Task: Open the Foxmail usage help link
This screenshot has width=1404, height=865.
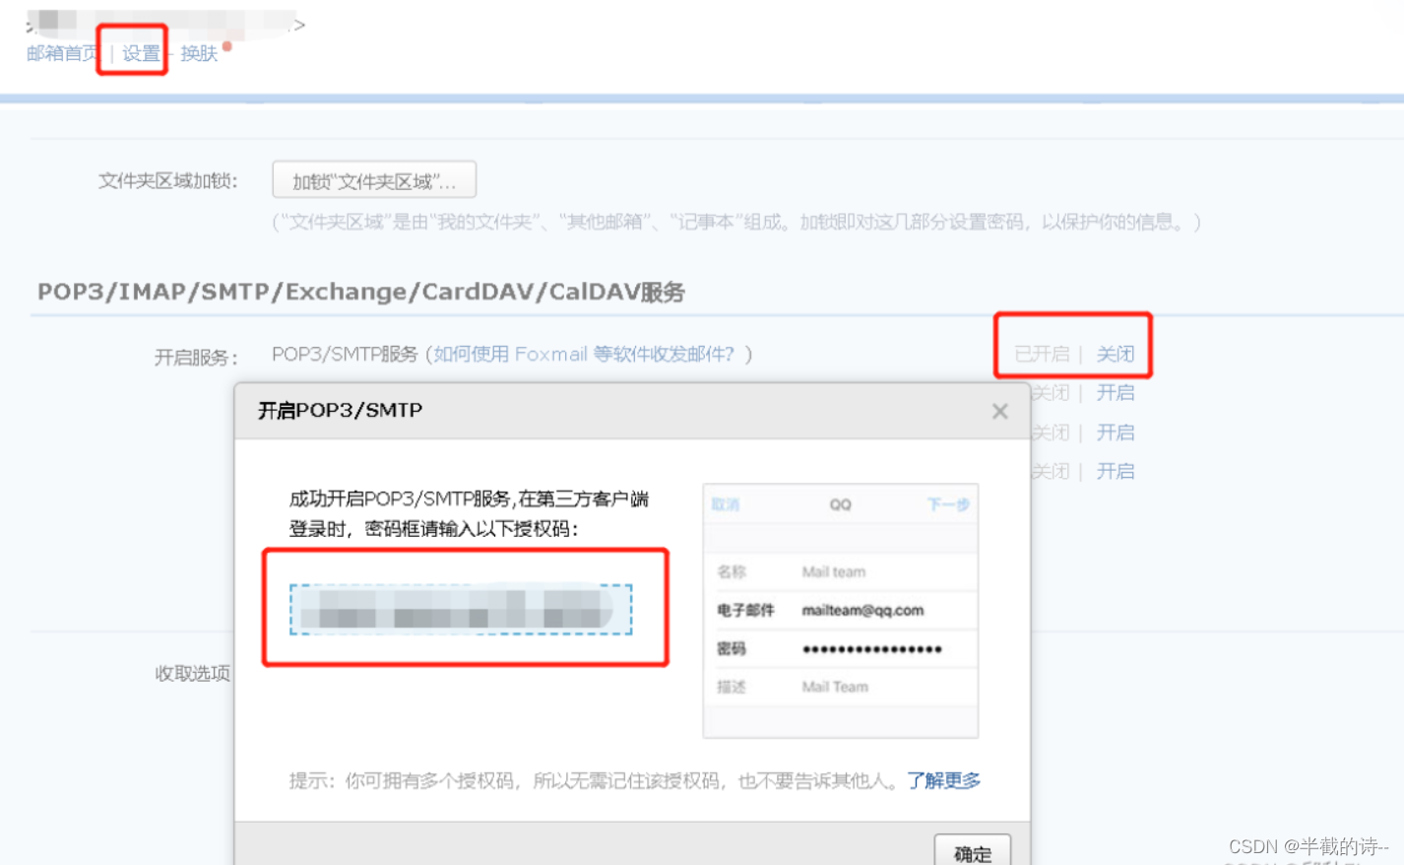Action: tap(584, 354)
